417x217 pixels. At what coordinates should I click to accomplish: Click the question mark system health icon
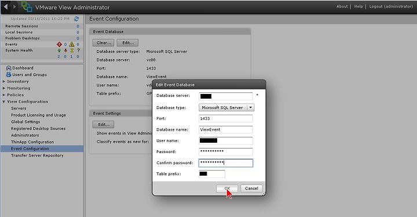coord(78,50)
